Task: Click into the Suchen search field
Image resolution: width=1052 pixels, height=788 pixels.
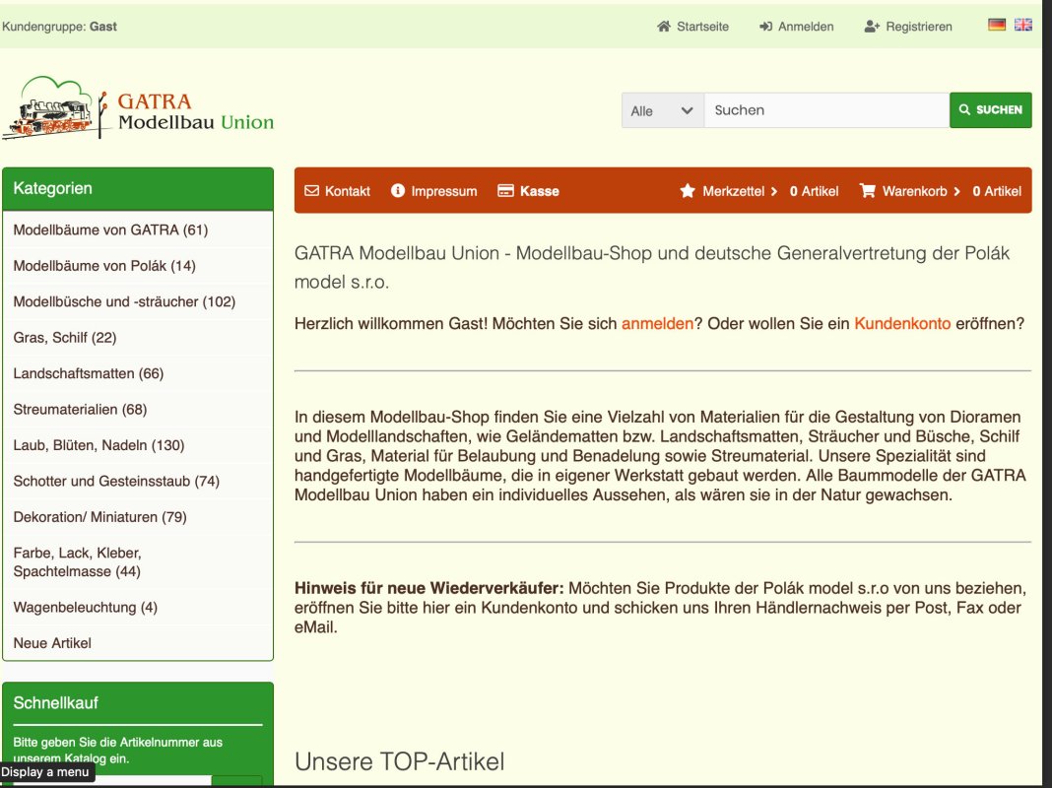Action: click(825, 110)
